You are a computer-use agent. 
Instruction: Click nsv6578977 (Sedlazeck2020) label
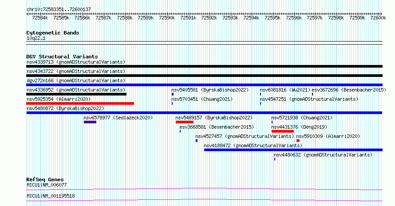pyautogui.click(x=118, y=118)
